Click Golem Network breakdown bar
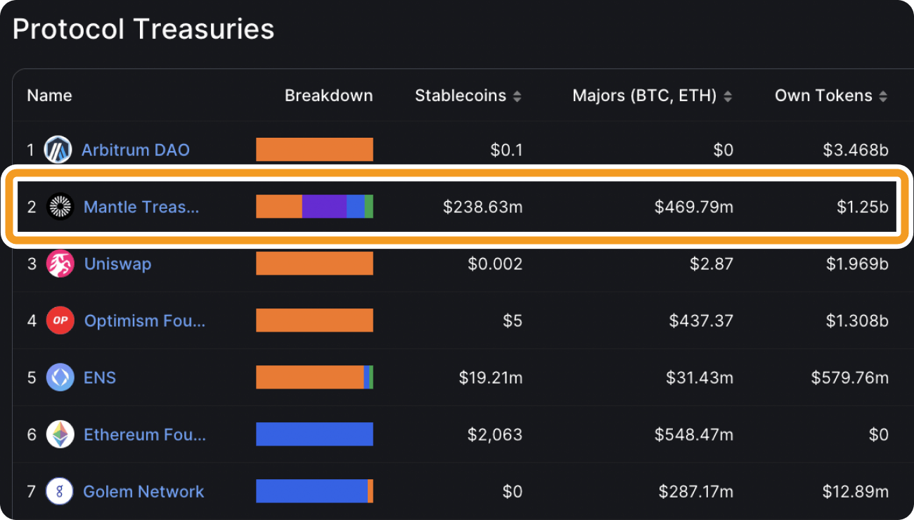The height and width of the screenshot is (520, 914). (314, 491)
